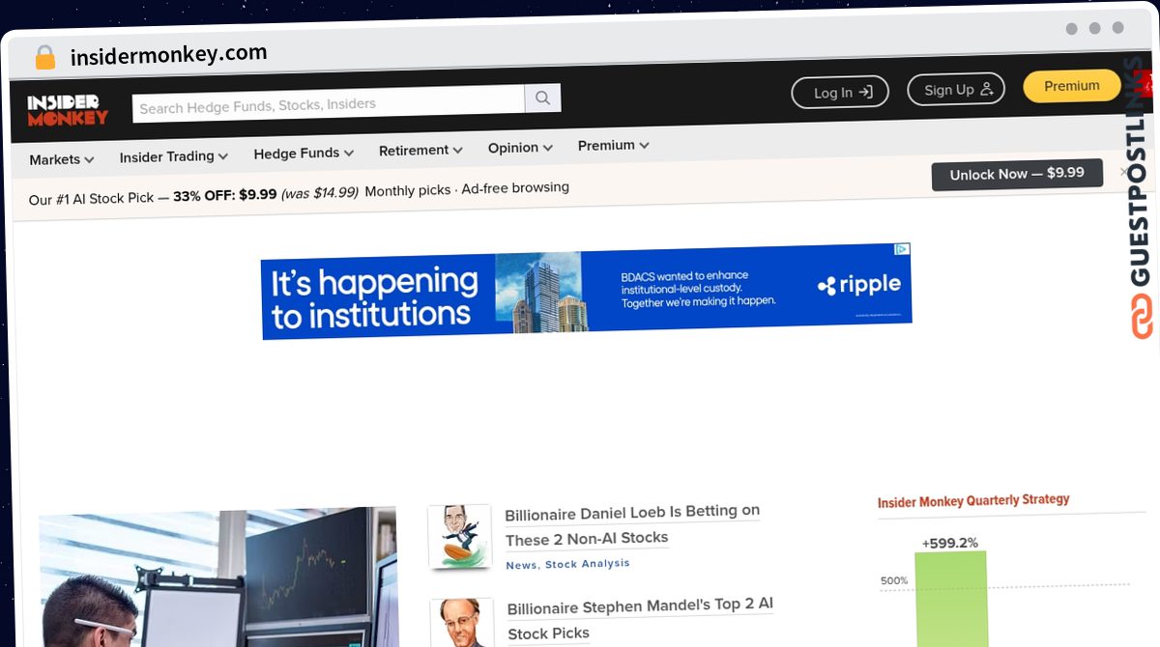Open the Premium nav dropdown
Screen dimensions: 1160x647
click(613, 145)
